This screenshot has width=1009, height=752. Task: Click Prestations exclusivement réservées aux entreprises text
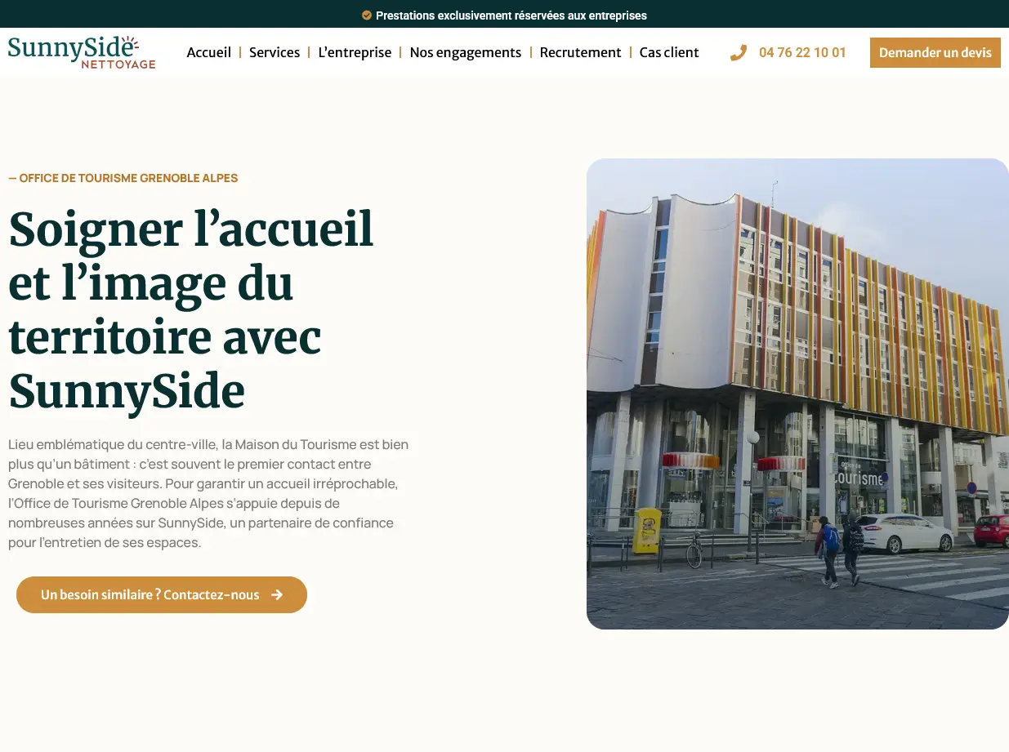[x=511, y=15]
